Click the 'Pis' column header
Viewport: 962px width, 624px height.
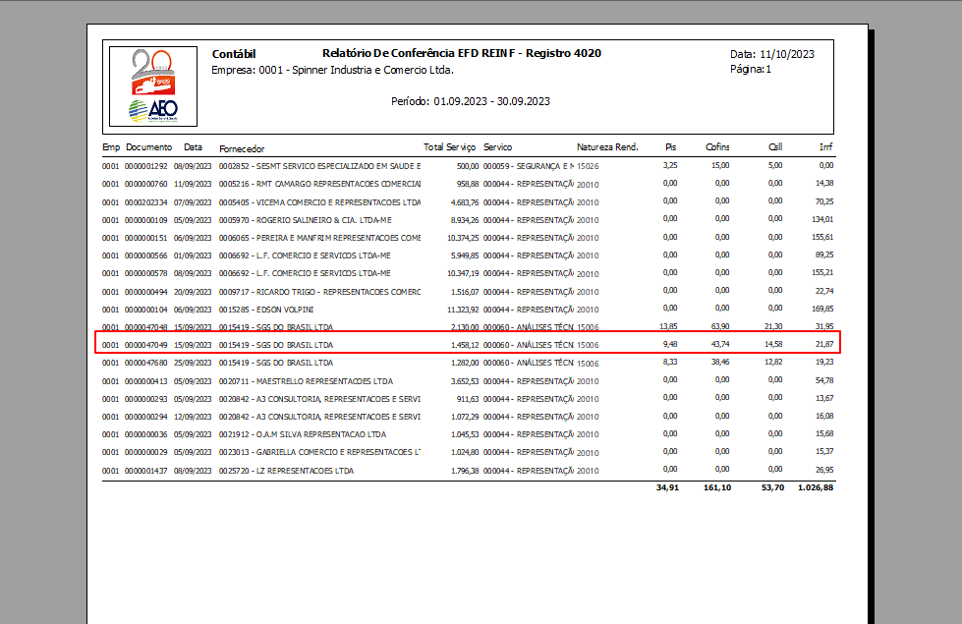click(x=670, y=147)
